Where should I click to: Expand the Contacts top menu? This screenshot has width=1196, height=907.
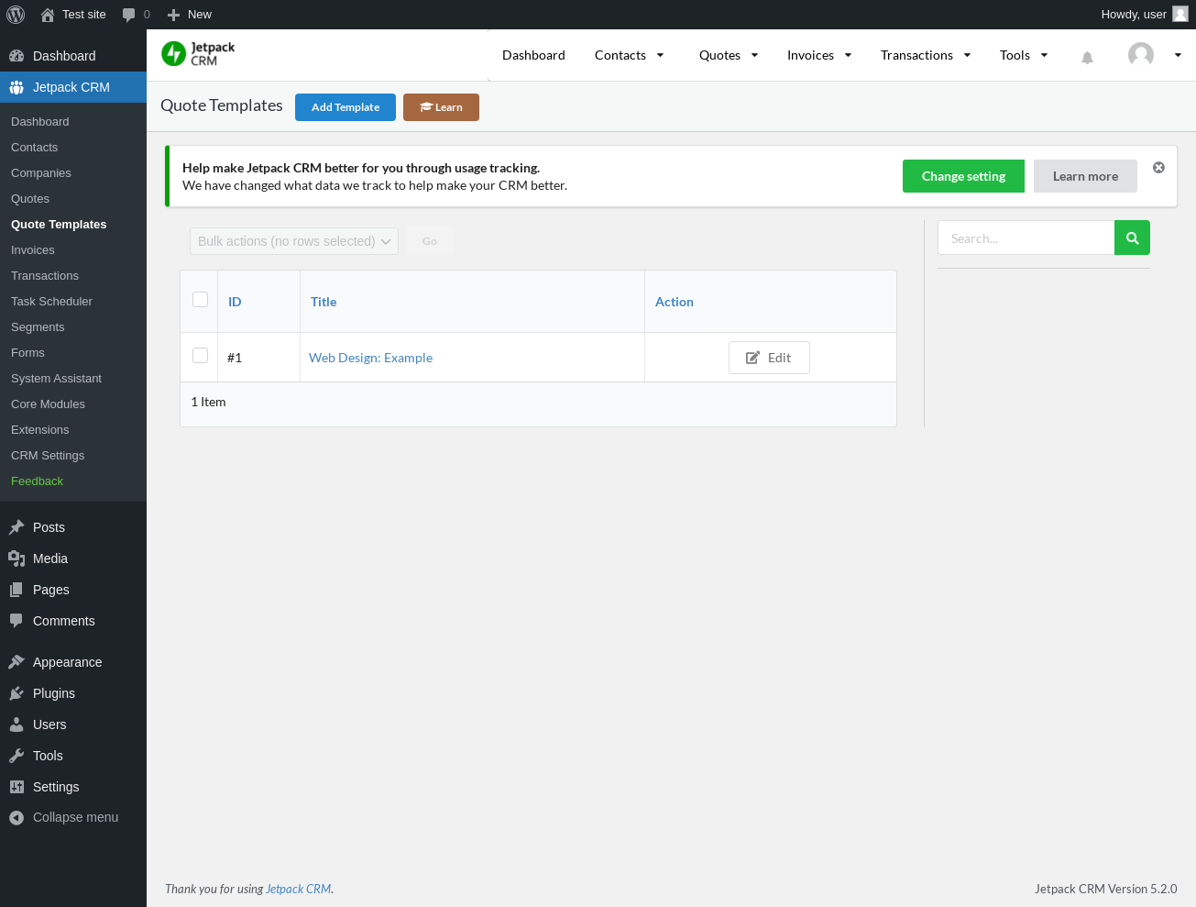(630, 55)
